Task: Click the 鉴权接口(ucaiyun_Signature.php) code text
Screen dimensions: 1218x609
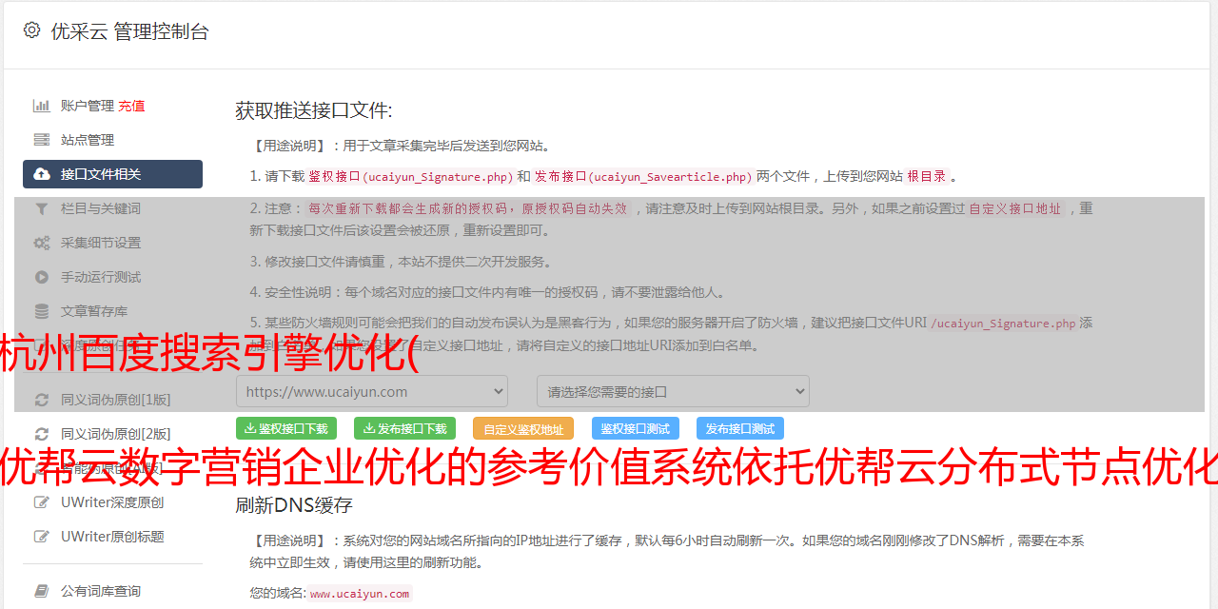Action: [410, 177]
